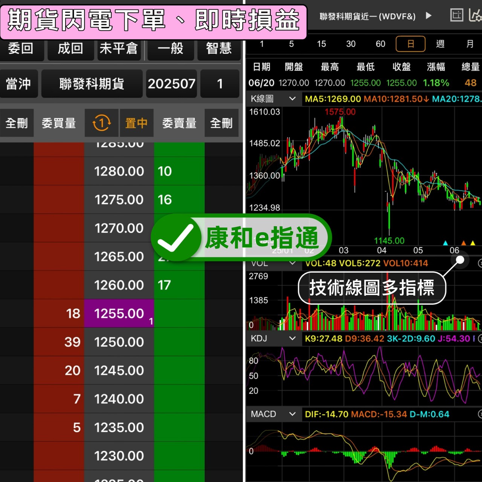Viewport: 482px width, 482px height.
Task: Expand the KDJ indicator dropdown
Action: pos(273,339)
